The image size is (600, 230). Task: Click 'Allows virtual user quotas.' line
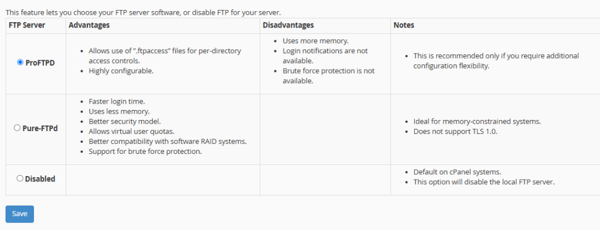[x=132, y=132]
